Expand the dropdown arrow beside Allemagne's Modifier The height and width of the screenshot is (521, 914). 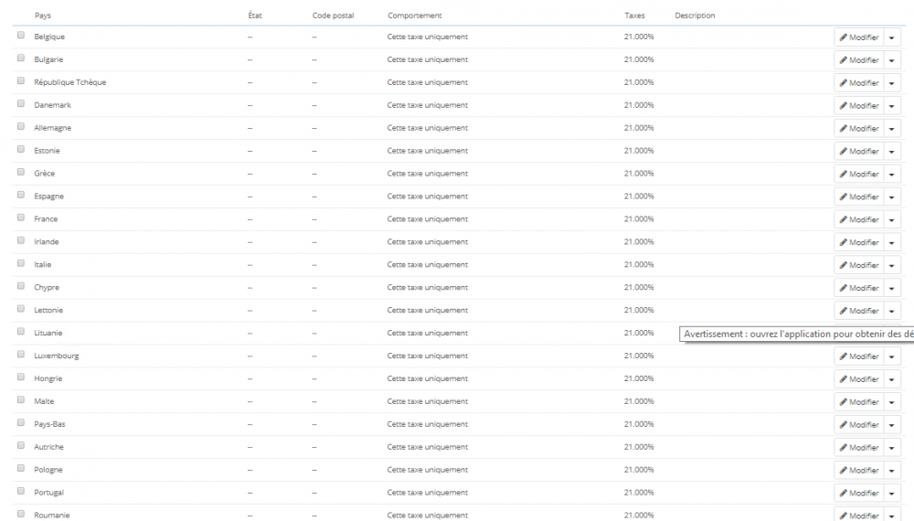(x=892, y=129)
